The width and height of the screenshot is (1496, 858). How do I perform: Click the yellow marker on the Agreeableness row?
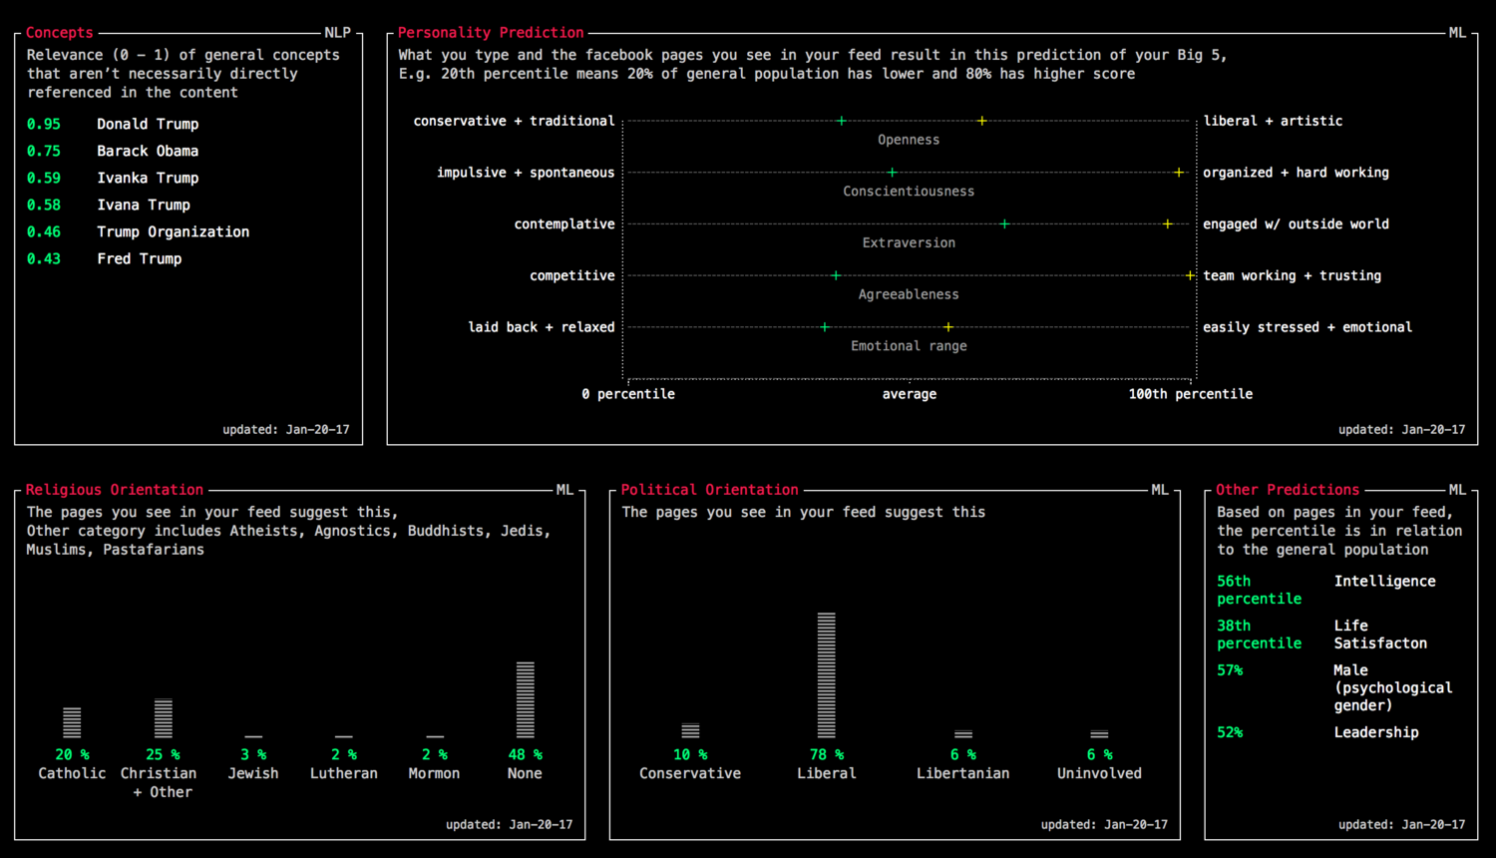click(1190, 275)
